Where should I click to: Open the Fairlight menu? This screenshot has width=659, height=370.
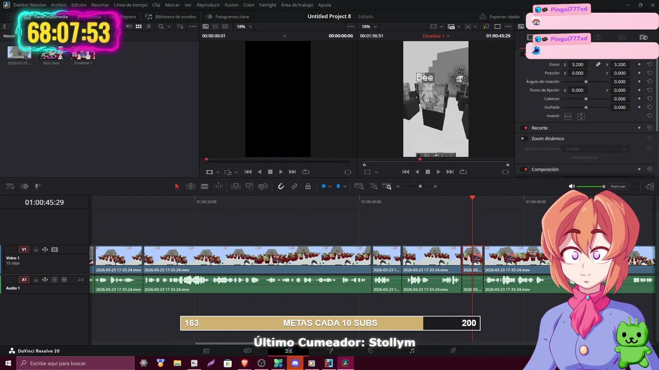tap(268, 5)
